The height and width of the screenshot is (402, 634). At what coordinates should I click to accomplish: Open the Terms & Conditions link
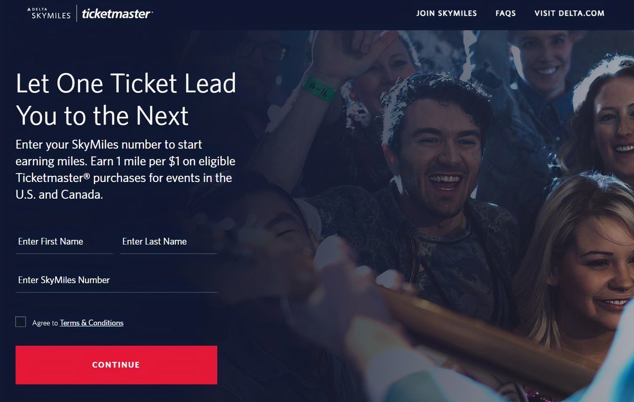click(x=92, y=323)
